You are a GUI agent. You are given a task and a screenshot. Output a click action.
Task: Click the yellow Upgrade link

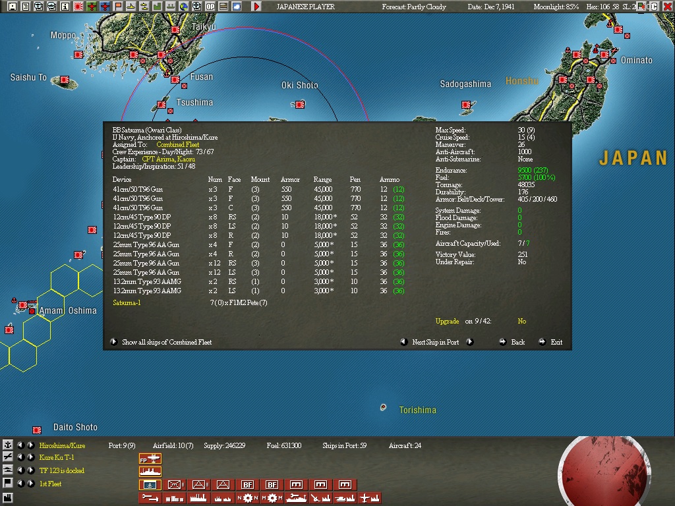[447, 321]
